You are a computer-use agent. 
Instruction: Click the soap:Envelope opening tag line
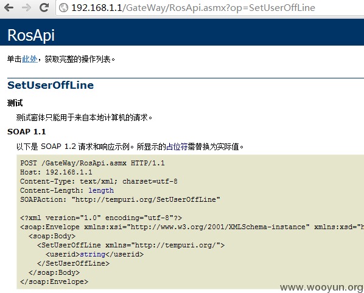tap(192, 227)
